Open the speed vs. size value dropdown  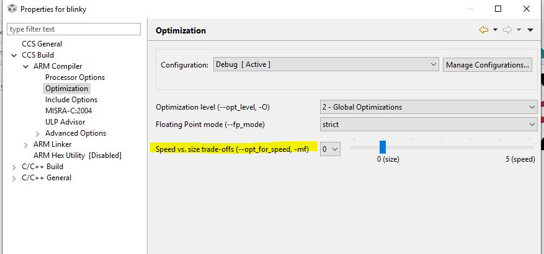pyautogui.click(x=330, y=149)
